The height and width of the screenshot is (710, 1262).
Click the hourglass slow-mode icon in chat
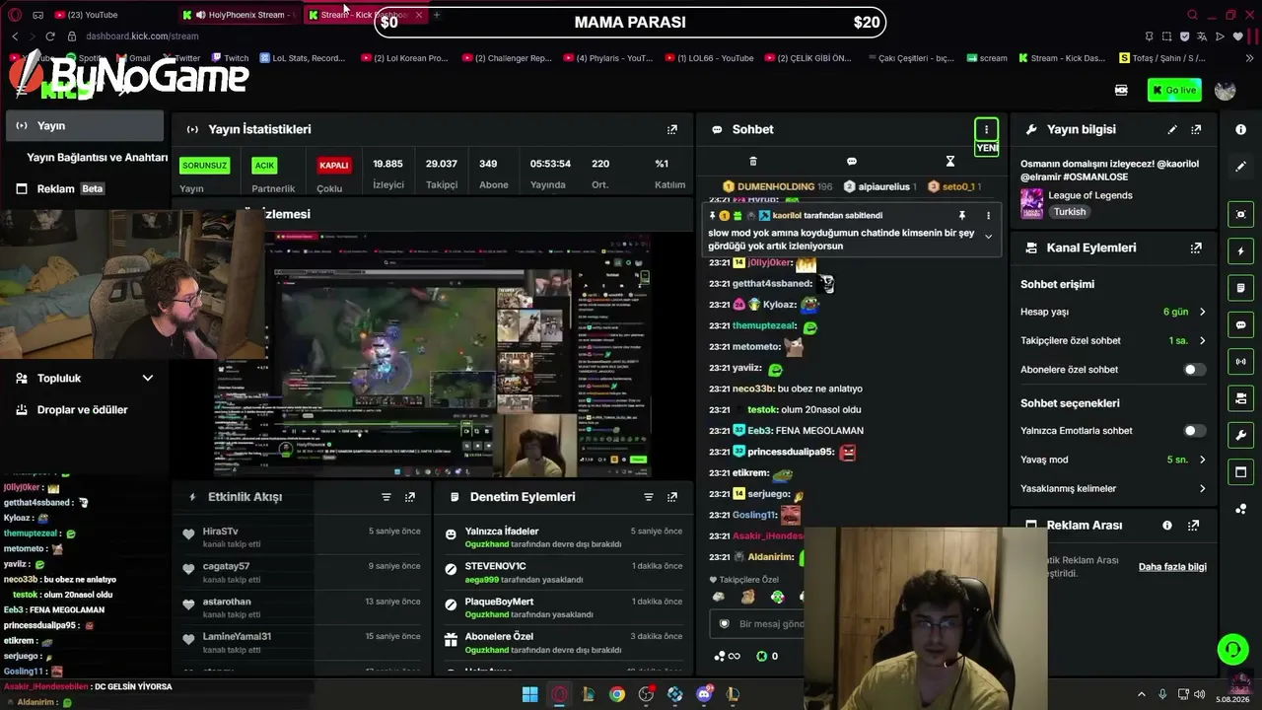pos(950,162)
